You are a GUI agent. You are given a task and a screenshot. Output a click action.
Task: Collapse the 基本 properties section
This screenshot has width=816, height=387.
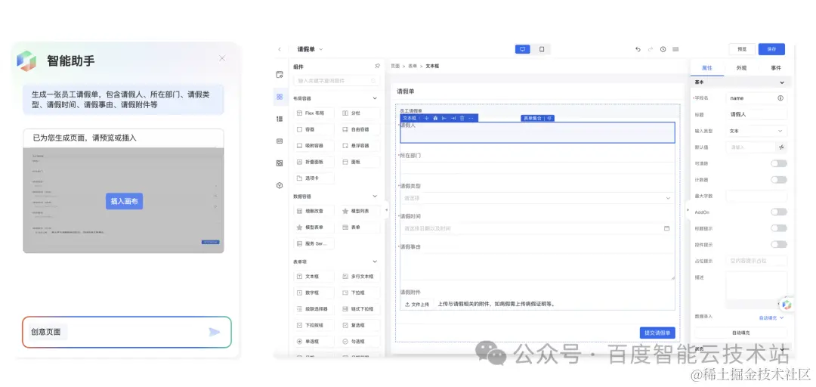782,82
